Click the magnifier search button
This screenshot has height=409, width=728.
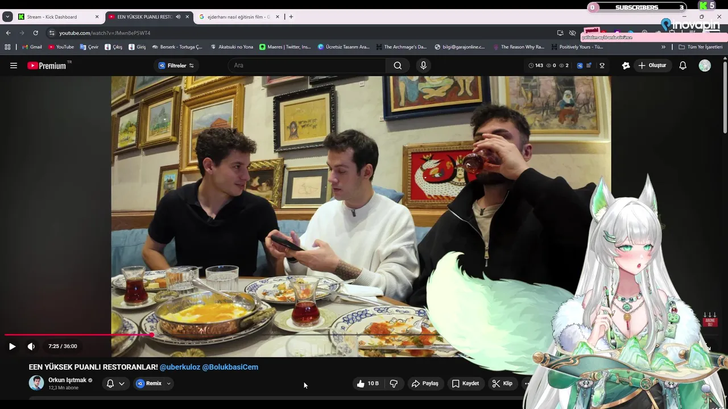398,65
